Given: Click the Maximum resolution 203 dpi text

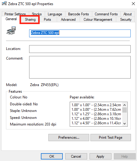Looking at the screenshot, I should coord(33,124).
